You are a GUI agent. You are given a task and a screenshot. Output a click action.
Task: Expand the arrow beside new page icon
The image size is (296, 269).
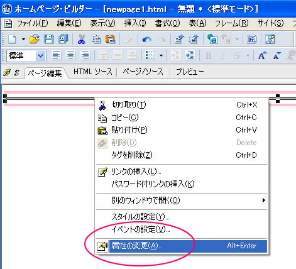click(23, 39)
